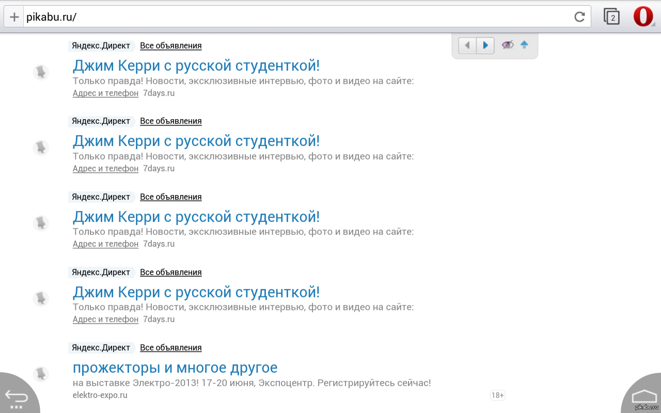Open the third Джим Керри с русской студенткой headline
Viewport: 661px width, 413px height.
[196, 216]
